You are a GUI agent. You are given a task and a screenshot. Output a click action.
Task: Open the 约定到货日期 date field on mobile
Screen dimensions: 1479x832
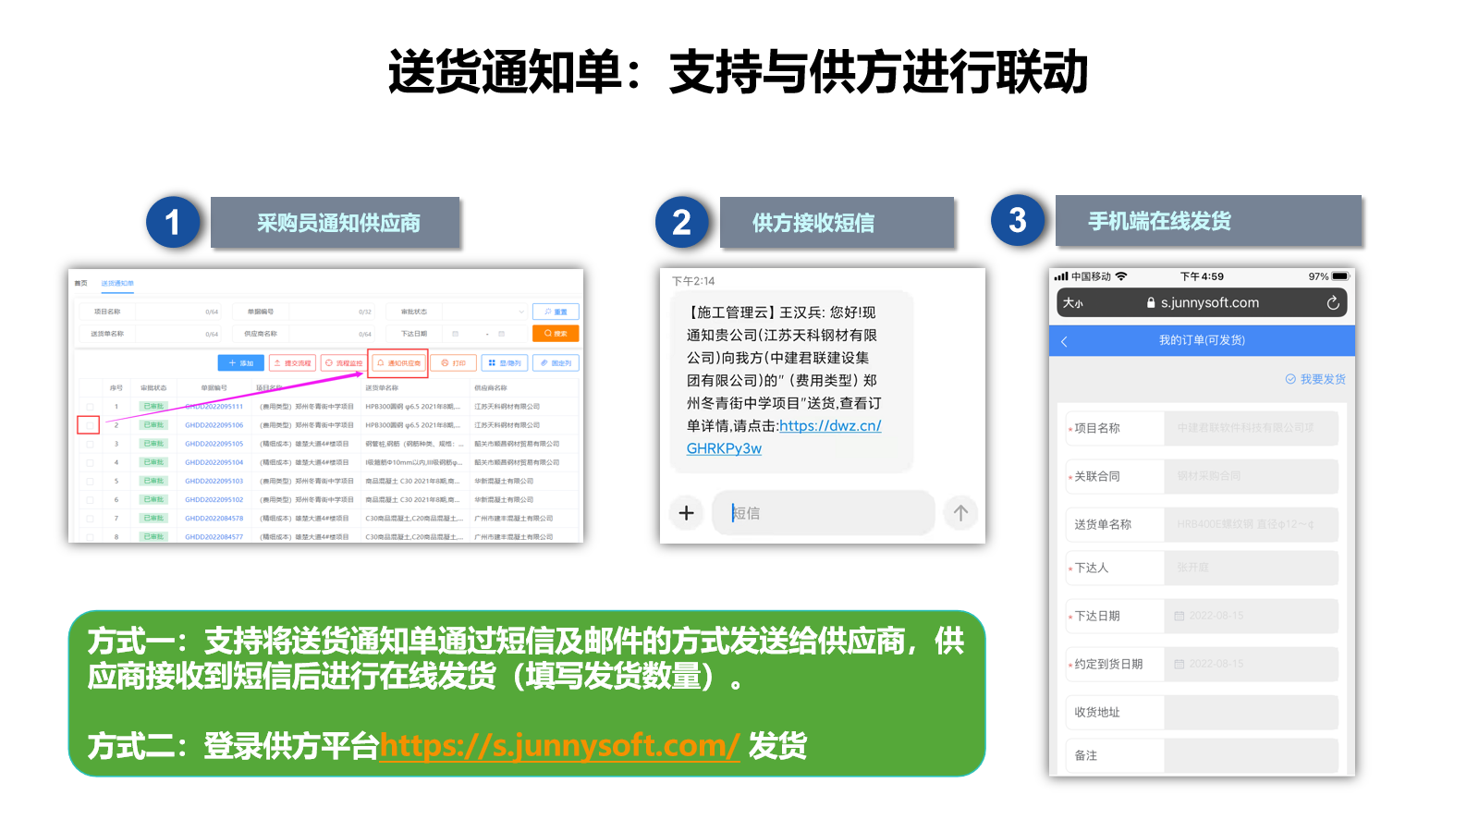[x=1250, y=664]
